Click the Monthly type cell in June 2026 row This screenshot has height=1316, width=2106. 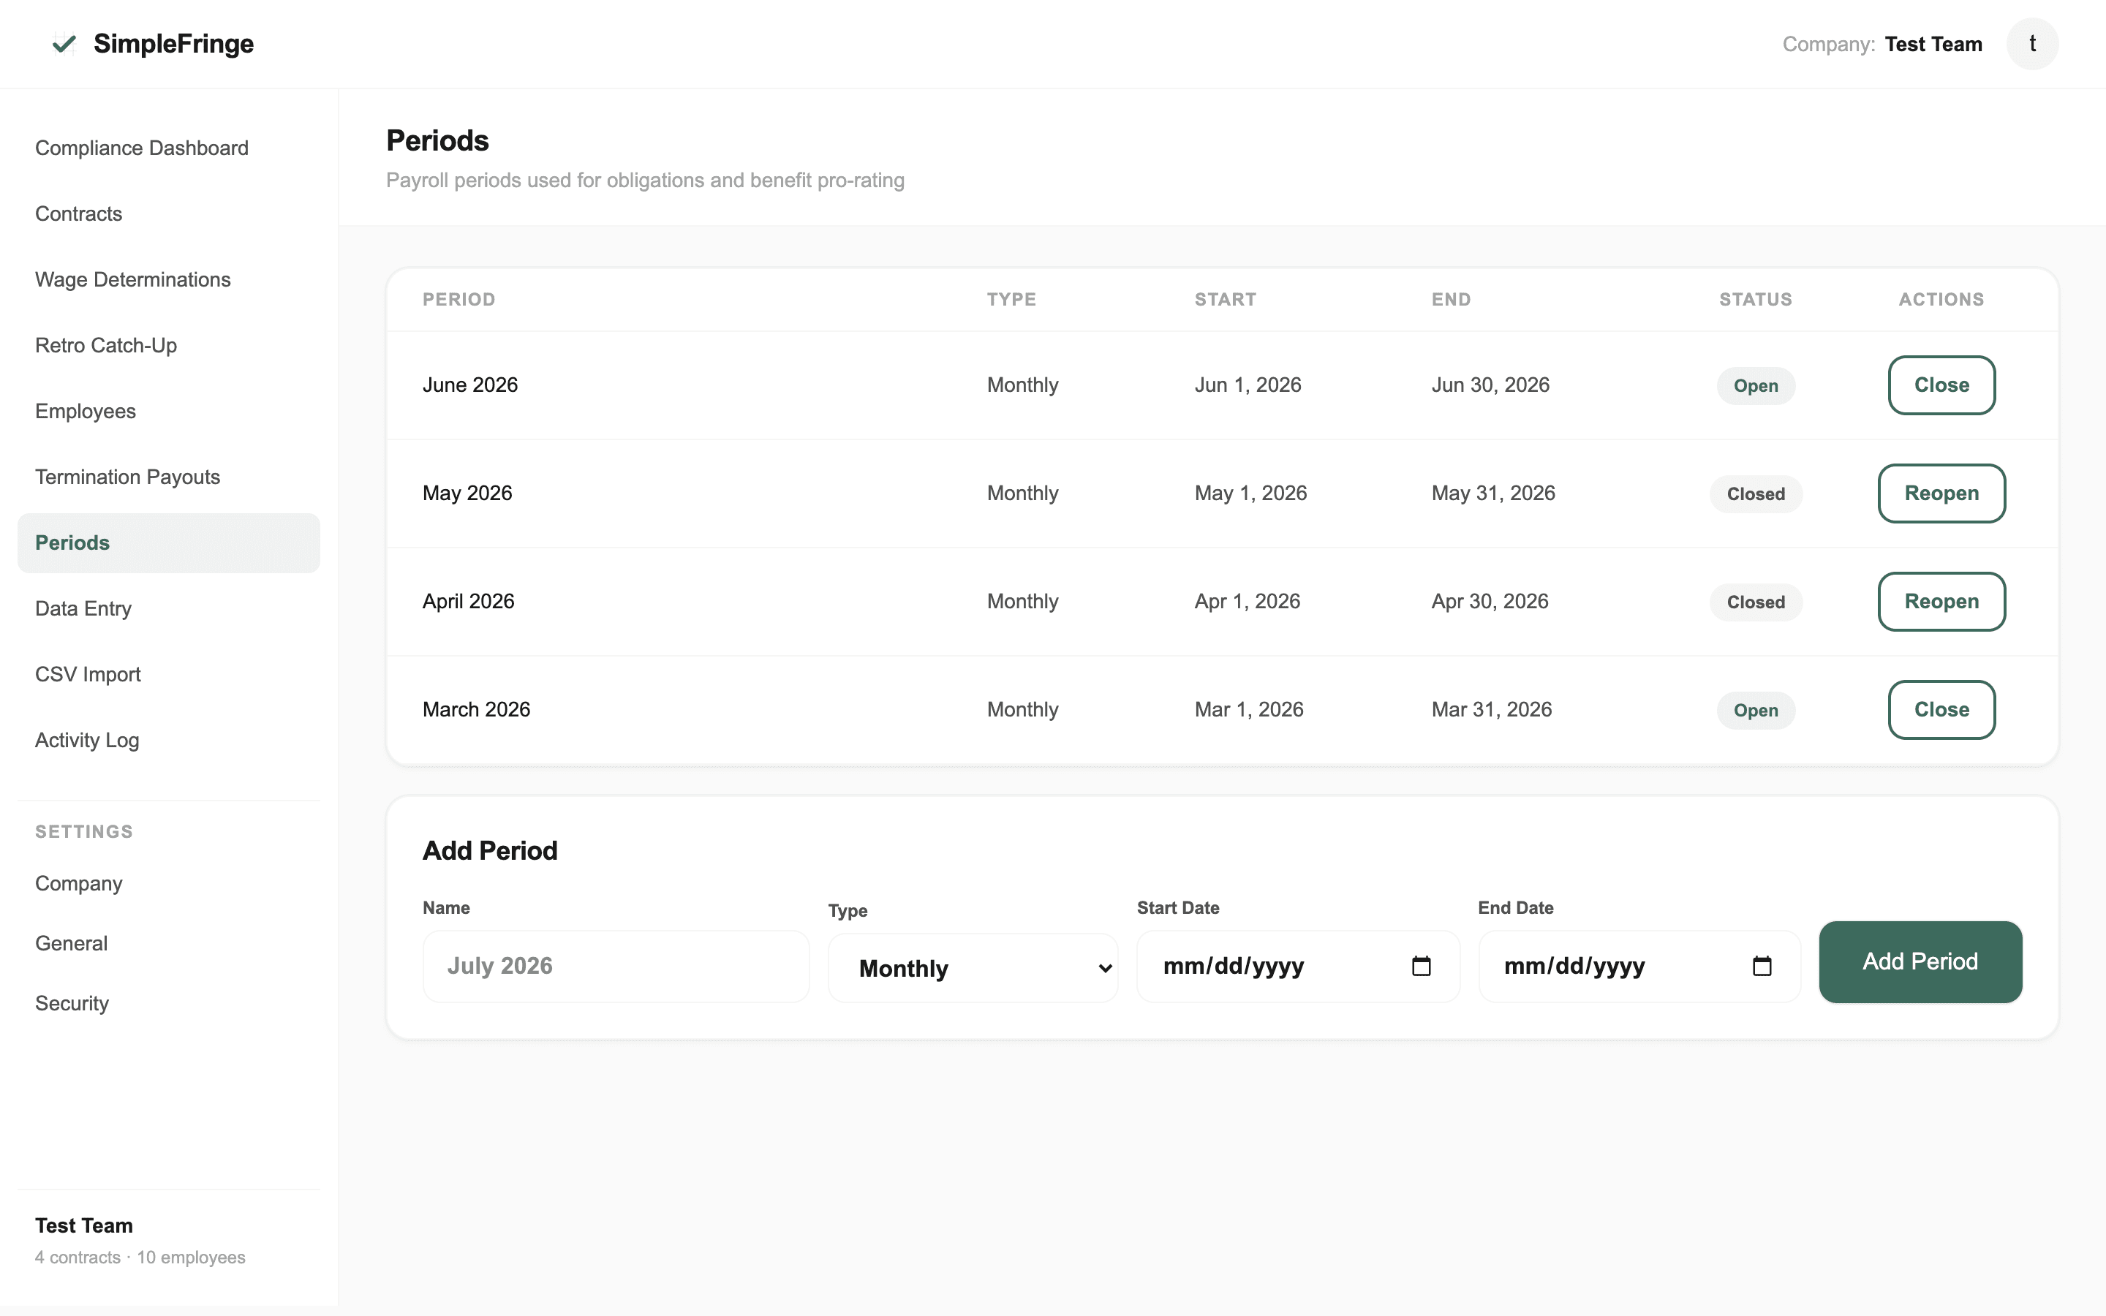click(1022, 385)
